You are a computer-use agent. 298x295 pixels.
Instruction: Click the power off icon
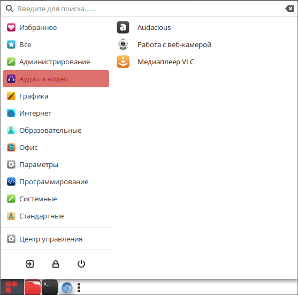81,264
